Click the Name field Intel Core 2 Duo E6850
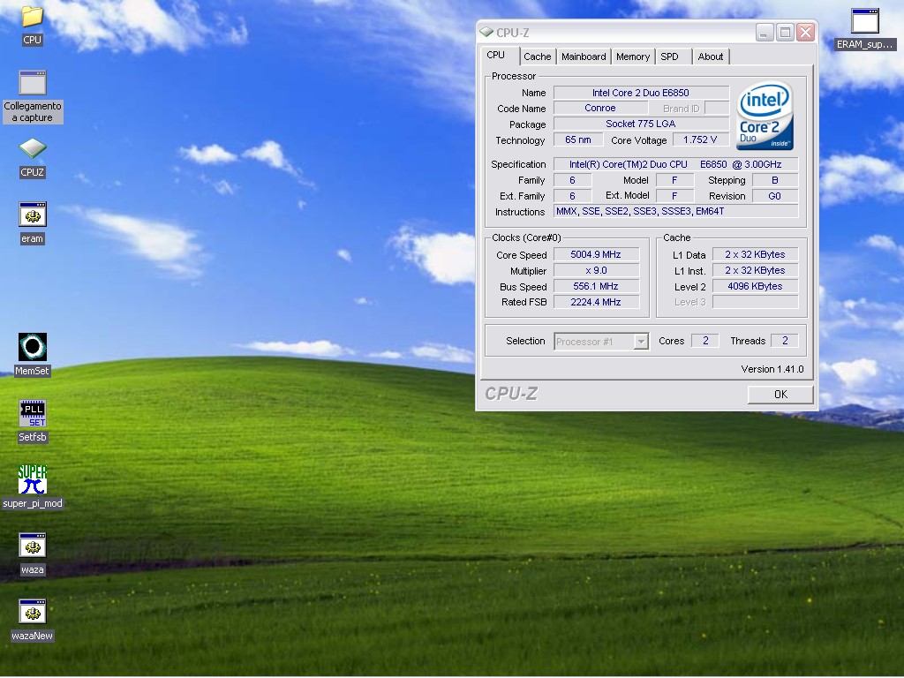904x678 pixels. pos(641,93)
